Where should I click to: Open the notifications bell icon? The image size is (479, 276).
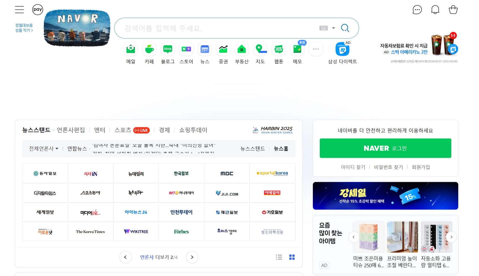coord(435,10)
